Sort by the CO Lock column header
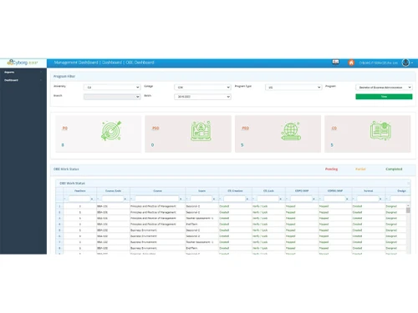This screenshot has width=418, height=313. tap(268, 191)
